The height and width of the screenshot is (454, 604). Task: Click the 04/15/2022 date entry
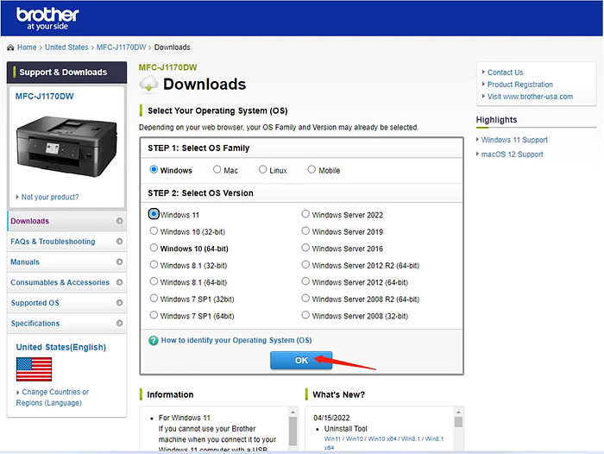click(x=331, y=418)
